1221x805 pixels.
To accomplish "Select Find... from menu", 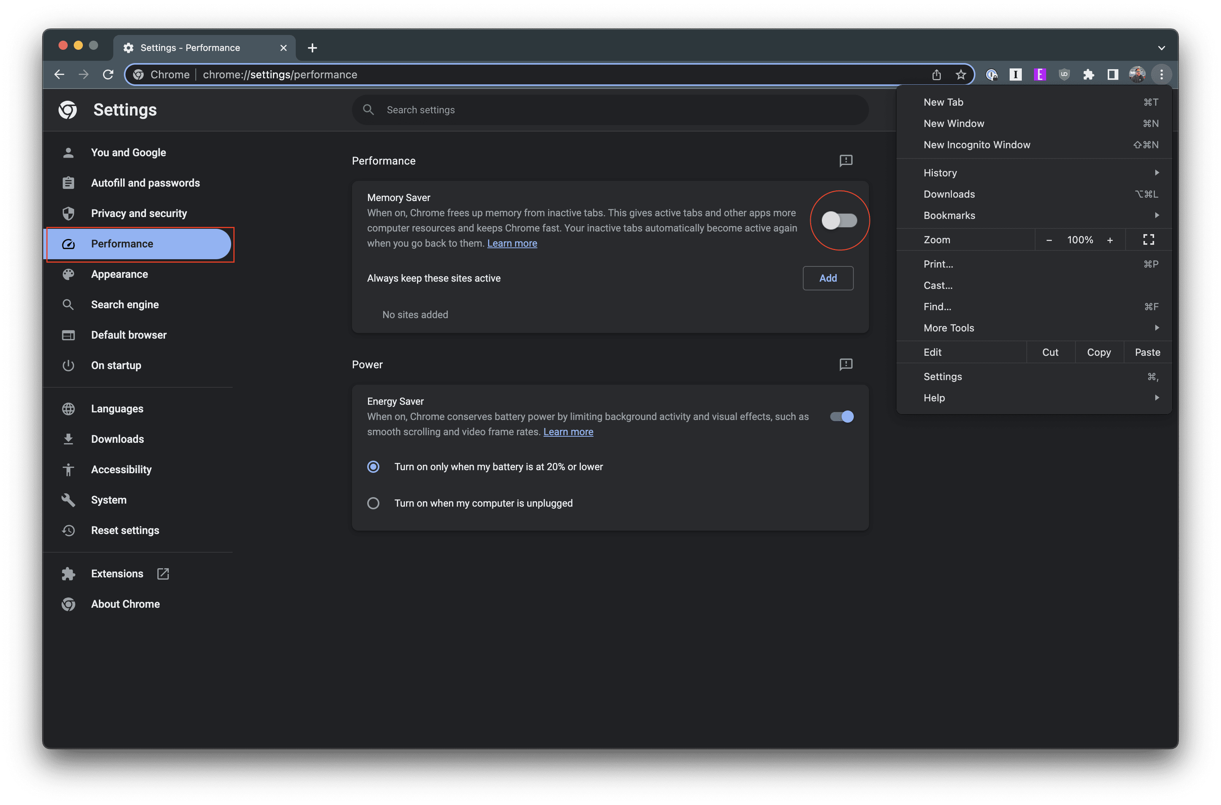I will pos(1034,306).
